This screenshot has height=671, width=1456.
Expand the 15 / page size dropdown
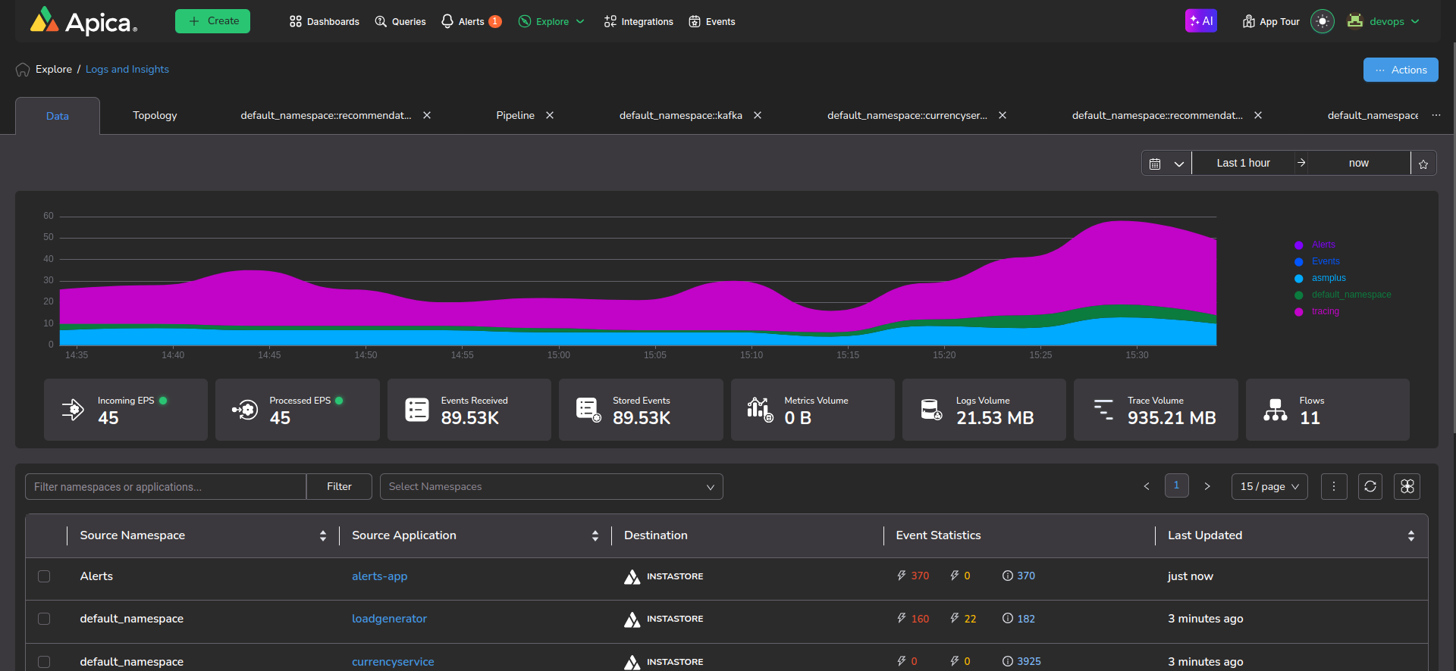[x=1269, y=486]
